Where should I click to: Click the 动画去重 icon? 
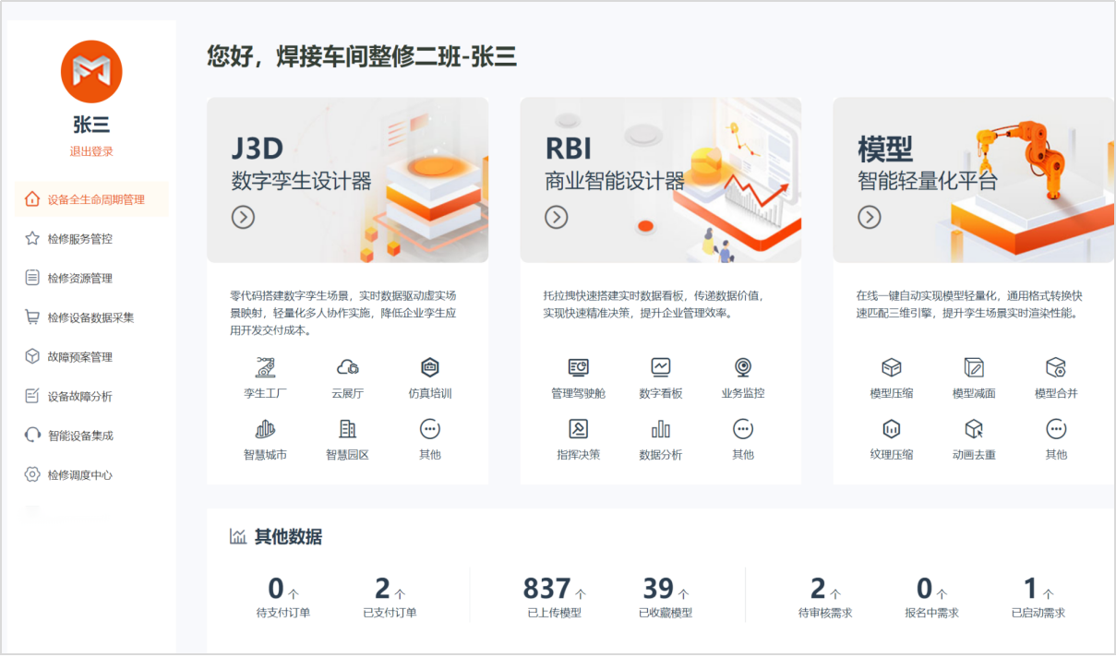[973, 429]
